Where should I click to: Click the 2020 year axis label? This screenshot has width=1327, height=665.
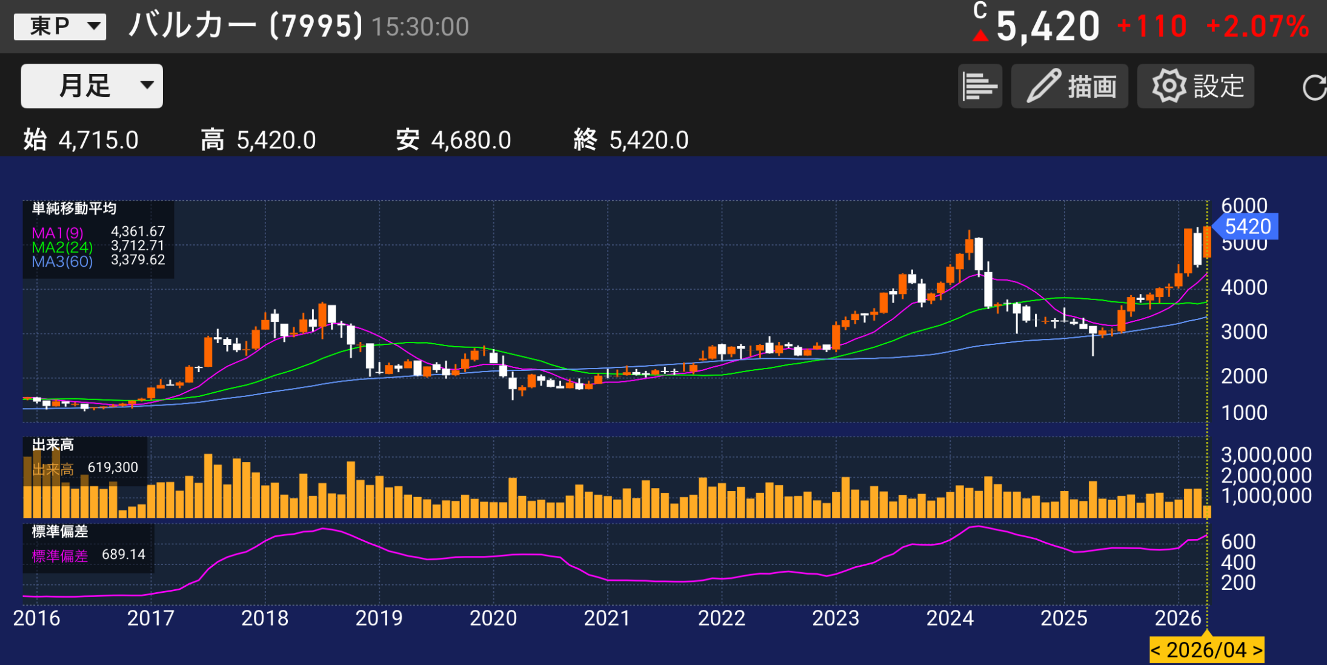[493, 618]
